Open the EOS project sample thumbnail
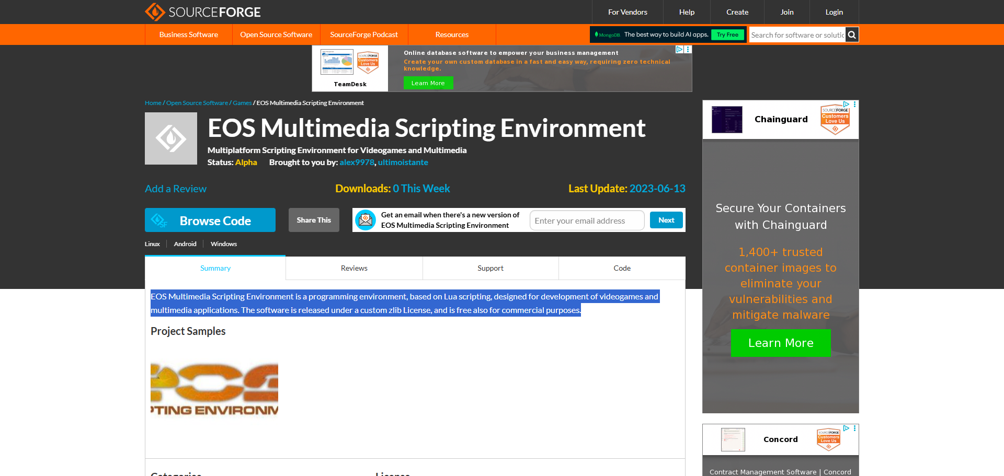The image size is (1004, 476). (214, 389)
